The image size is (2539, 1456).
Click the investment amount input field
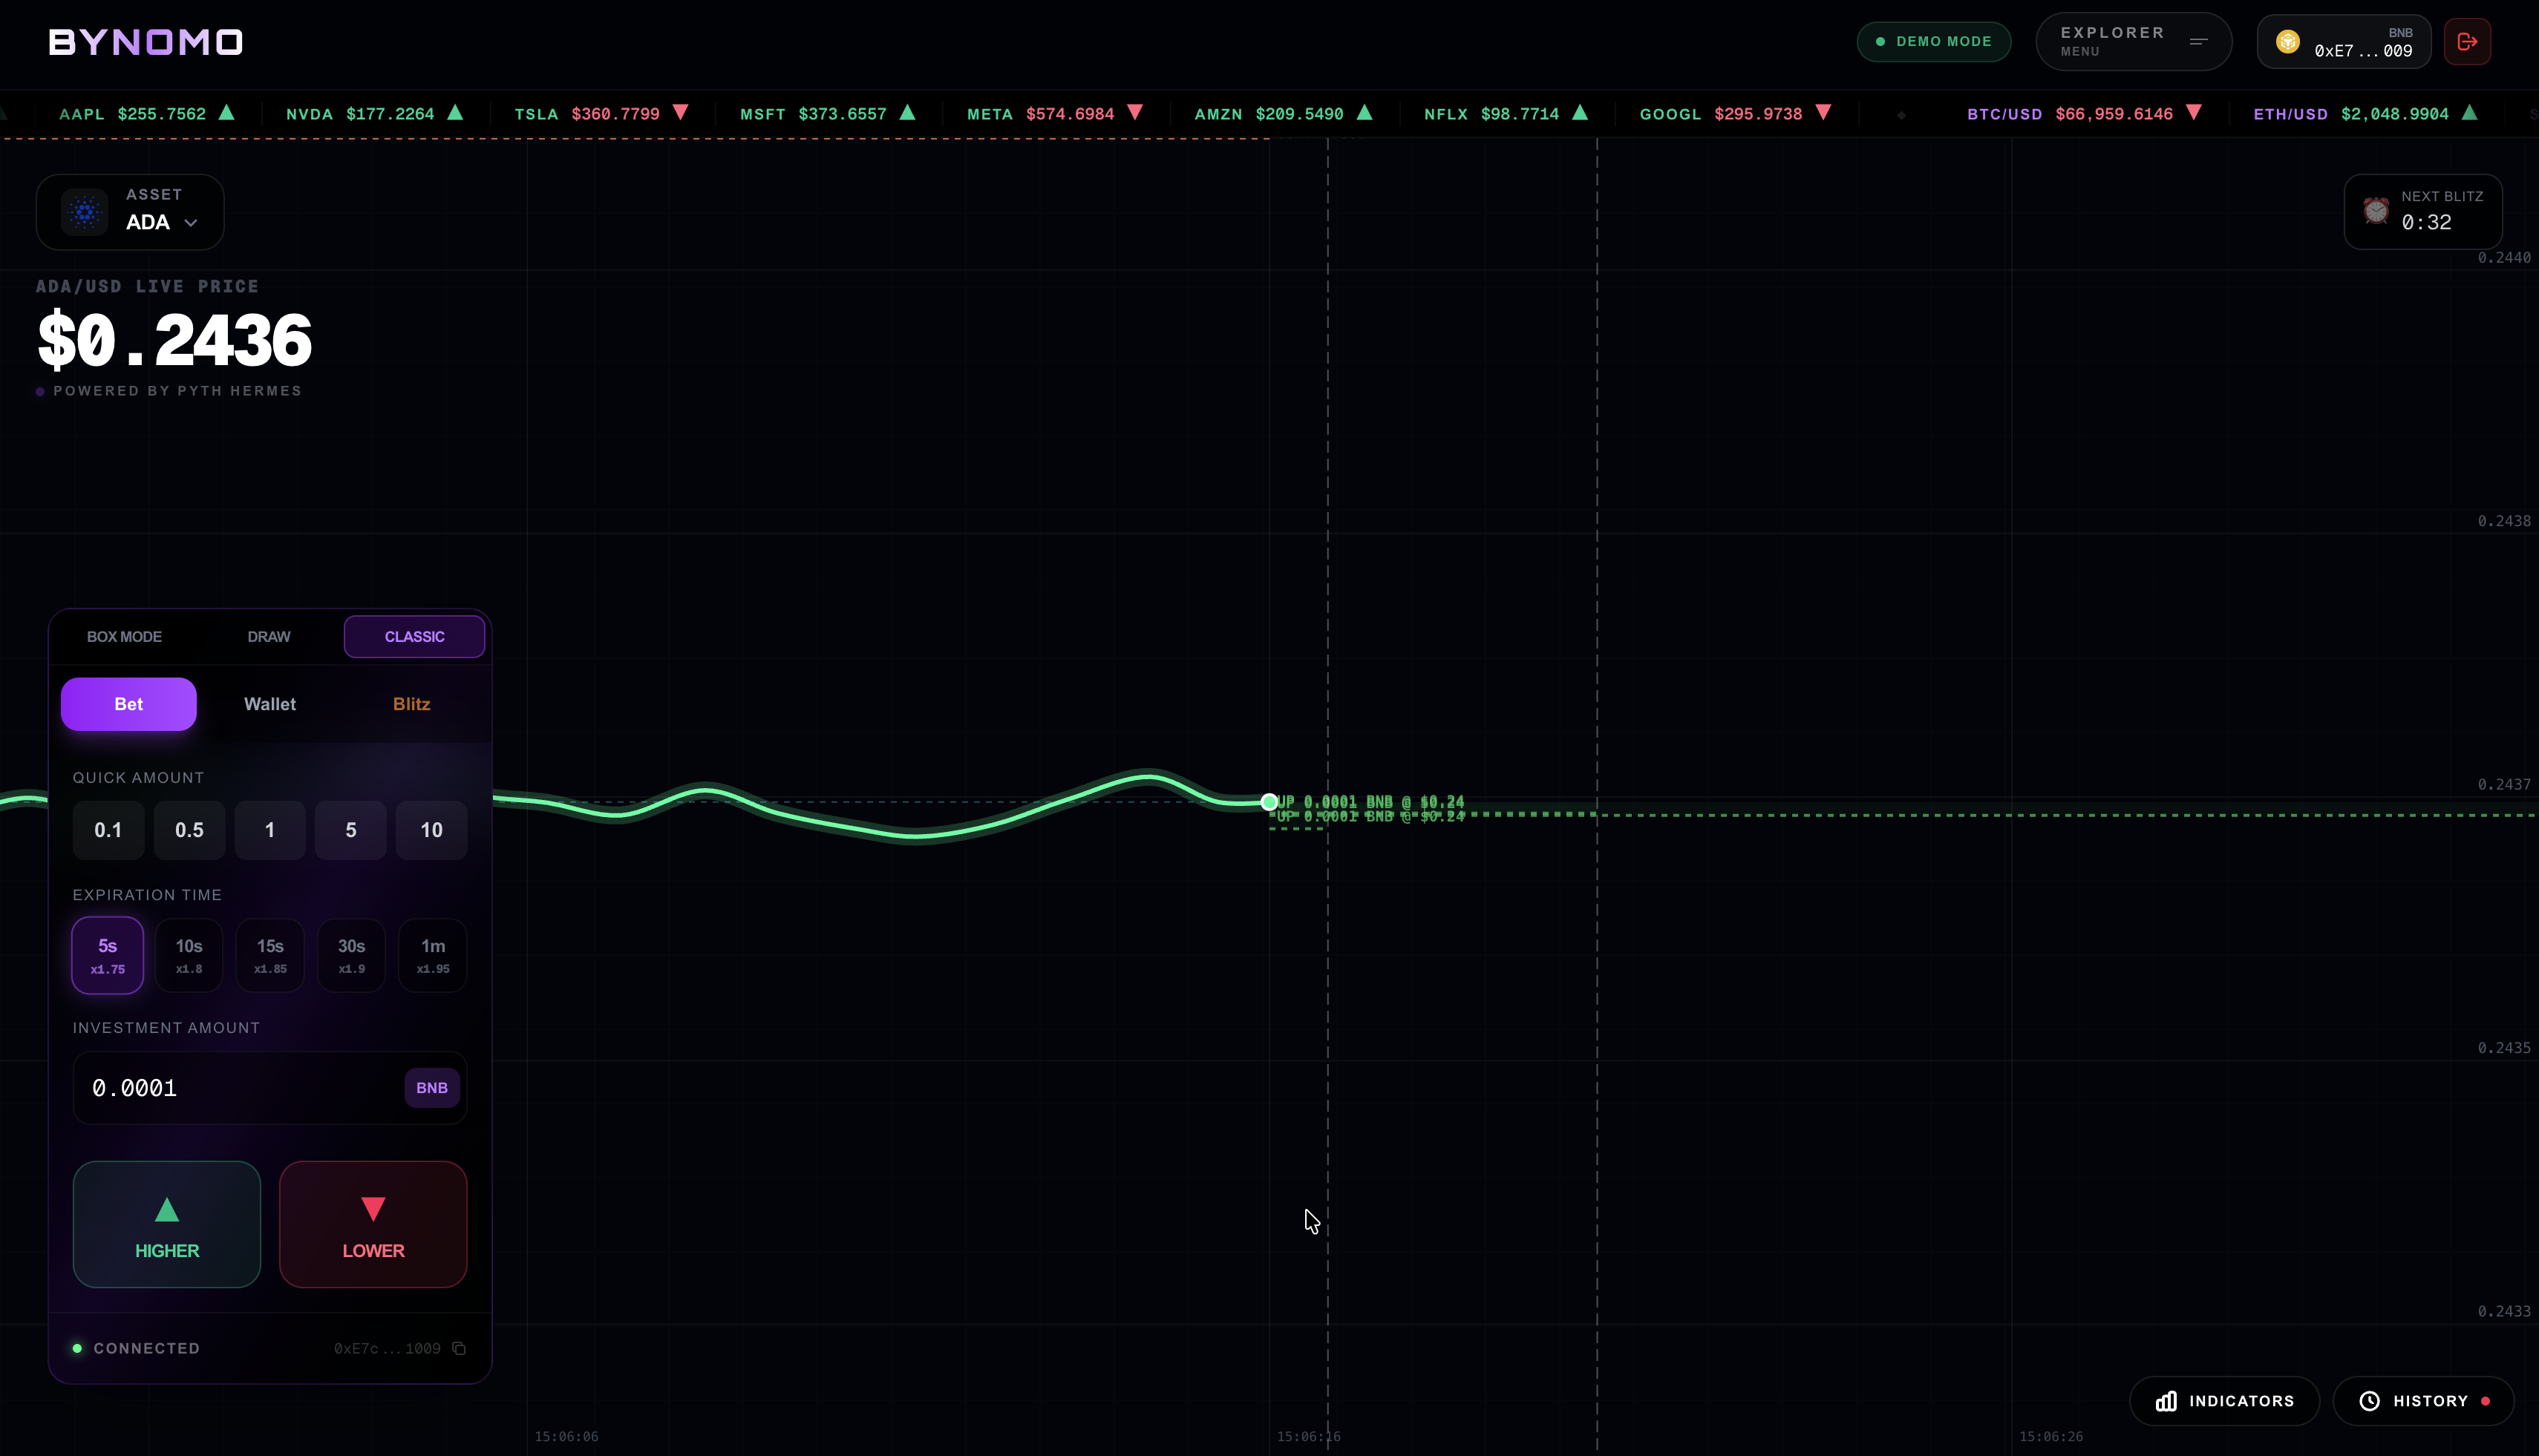[235, 1088]
